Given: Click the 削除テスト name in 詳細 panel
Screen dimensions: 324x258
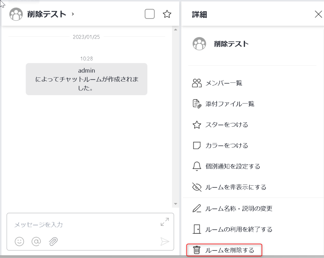Looking at the screenshot, I should click(231, 44).
